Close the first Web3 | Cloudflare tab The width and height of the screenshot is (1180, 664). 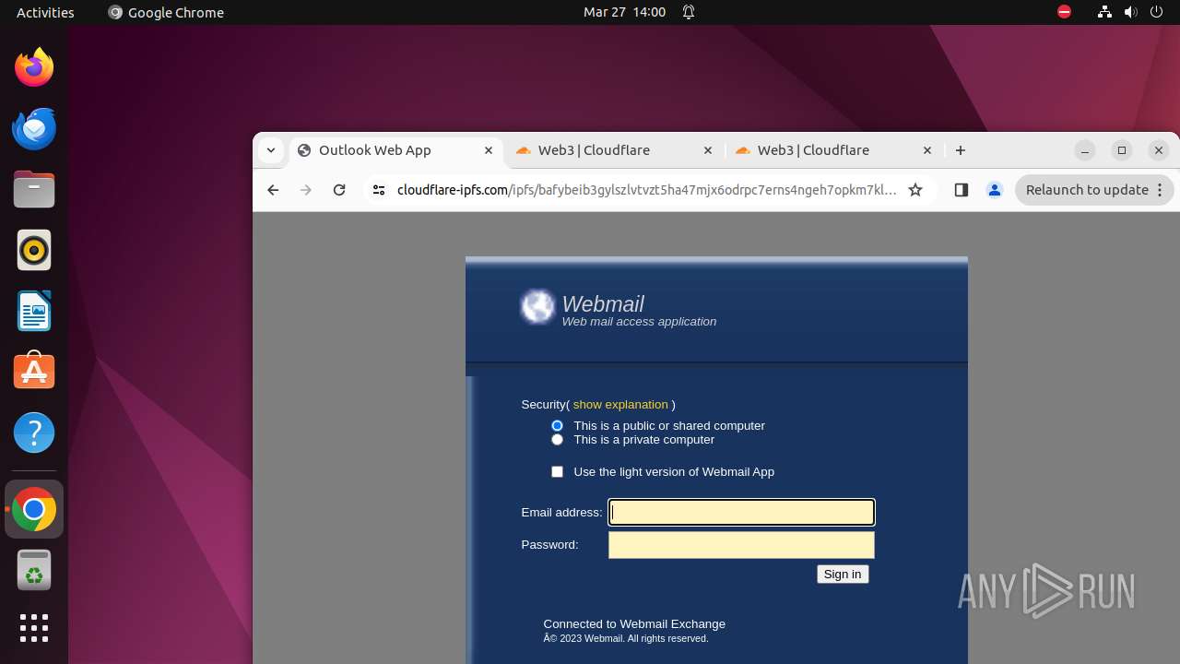pos(708,150)
